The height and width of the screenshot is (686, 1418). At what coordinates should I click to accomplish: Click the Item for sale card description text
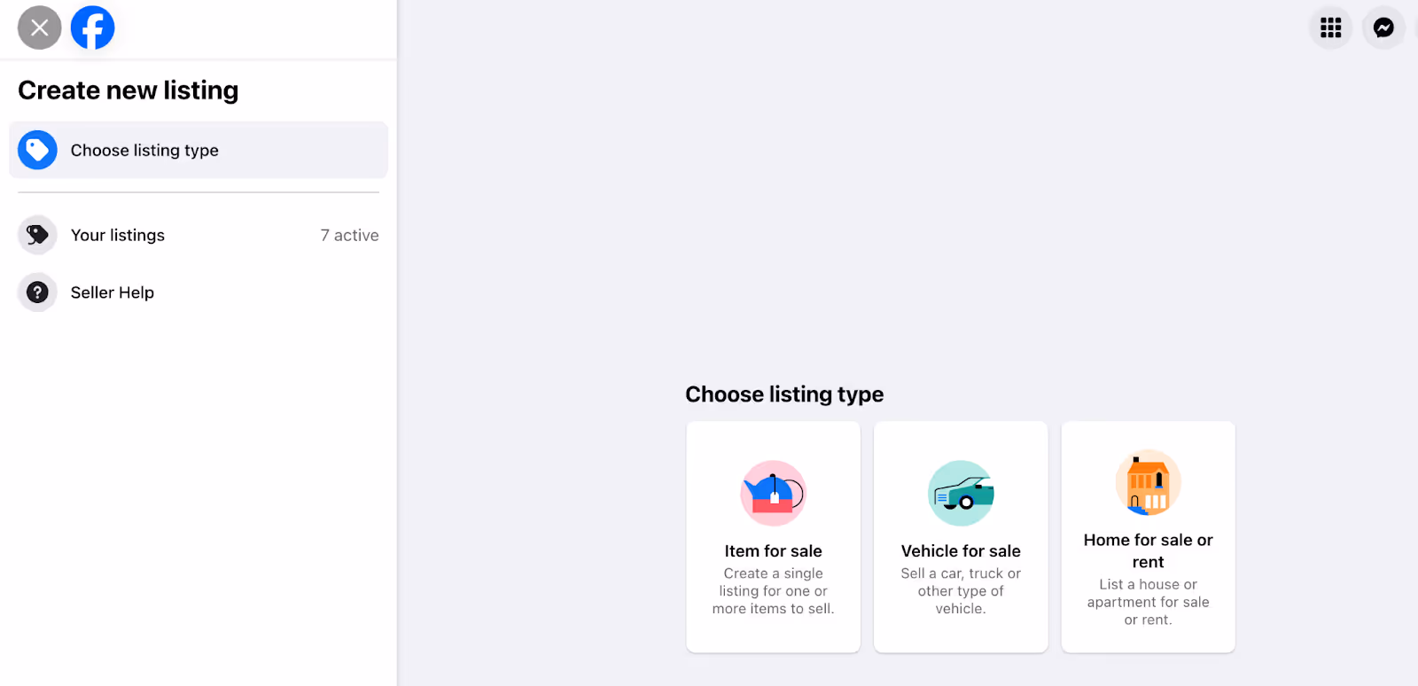[x=772, y=590]
